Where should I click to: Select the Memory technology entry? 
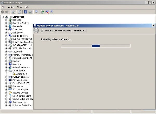coord(22,55)
